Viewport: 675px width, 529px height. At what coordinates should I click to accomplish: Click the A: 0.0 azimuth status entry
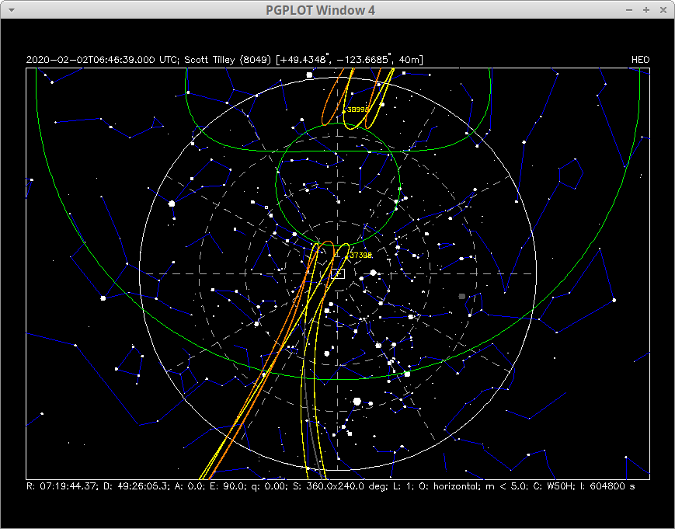pyautogui.click(x=188, y=486)
